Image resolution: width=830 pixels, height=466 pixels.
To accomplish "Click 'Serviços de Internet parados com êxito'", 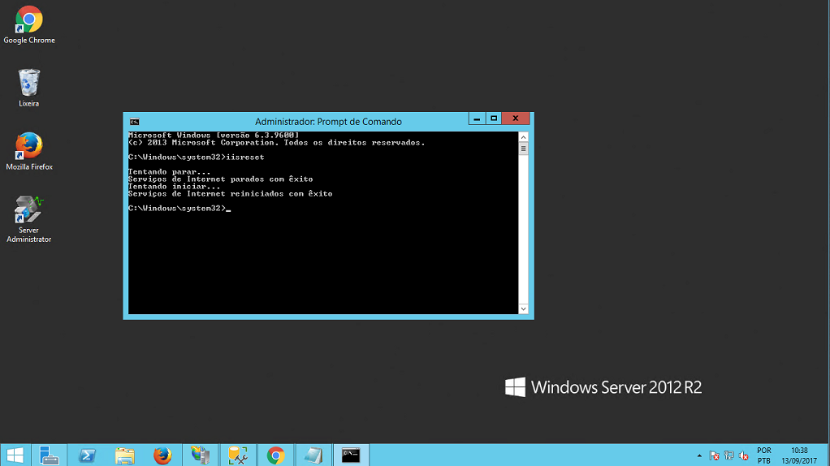I will 220,179.
